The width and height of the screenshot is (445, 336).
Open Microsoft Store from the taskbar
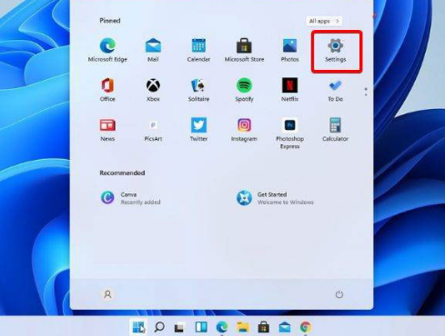(x=263, y=327)
